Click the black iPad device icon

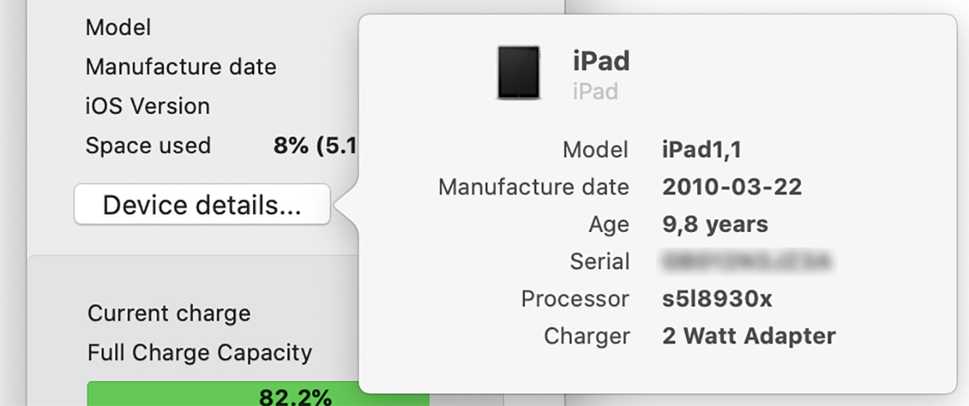(518, 73)
